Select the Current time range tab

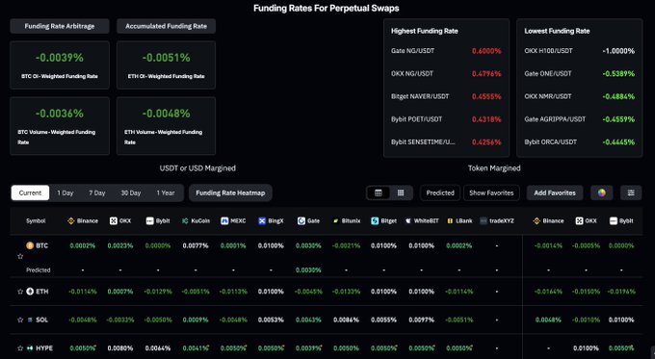coord(30,192)
